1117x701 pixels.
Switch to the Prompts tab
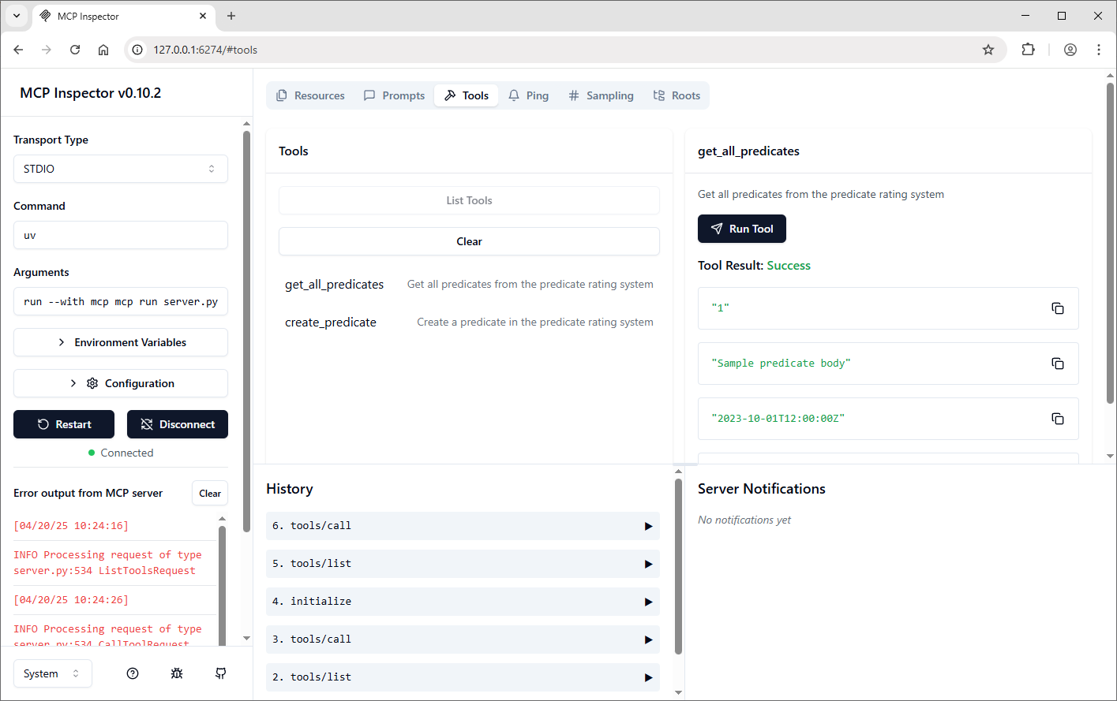[x=394, y=95]
